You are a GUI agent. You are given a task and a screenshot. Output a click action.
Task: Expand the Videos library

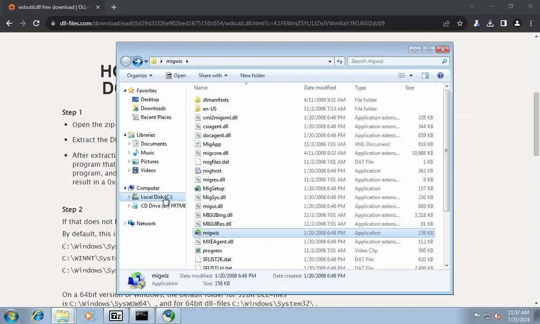[x=129, y=170]
